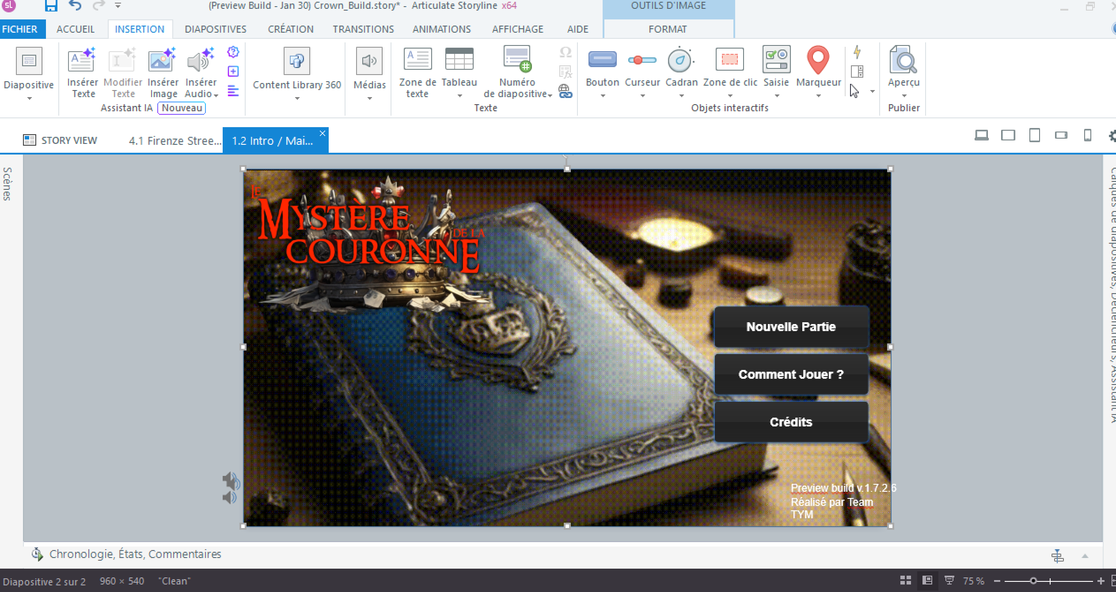Open the TRANSITIONS ribbon tab

point(363,29)
